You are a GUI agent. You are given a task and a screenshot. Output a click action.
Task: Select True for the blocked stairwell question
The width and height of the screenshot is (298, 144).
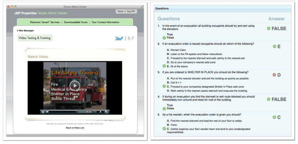[x=170, y=105]
